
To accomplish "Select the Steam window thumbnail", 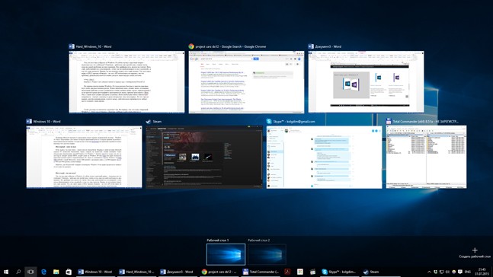I will pos(204,157).
